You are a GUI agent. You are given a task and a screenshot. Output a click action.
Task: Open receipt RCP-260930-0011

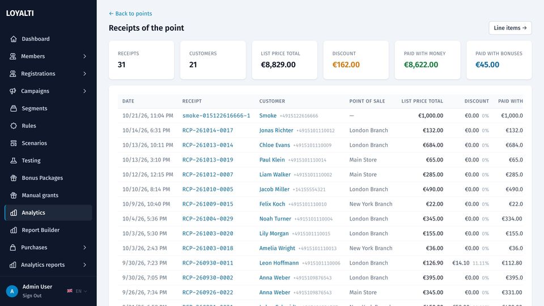pyautogui.click(x=208, y=263)
